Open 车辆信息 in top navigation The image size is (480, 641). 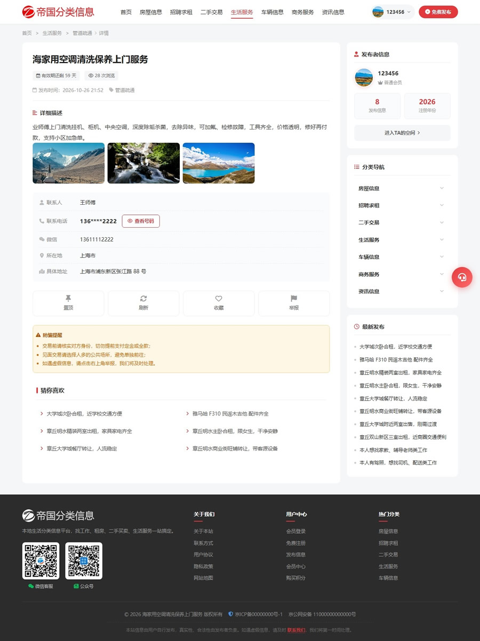273,12
